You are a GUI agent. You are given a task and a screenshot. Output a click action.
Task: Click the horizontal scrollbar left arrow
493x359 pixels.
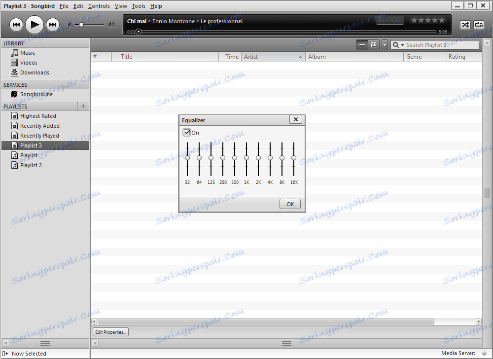tap(94, 322)
